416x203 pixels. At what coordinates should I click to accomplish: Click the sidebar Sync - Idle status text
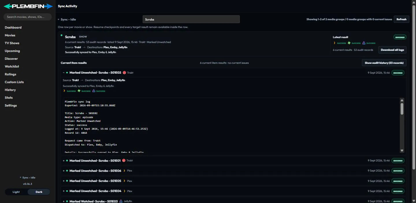pyautogui.click(x=29, y=178)
